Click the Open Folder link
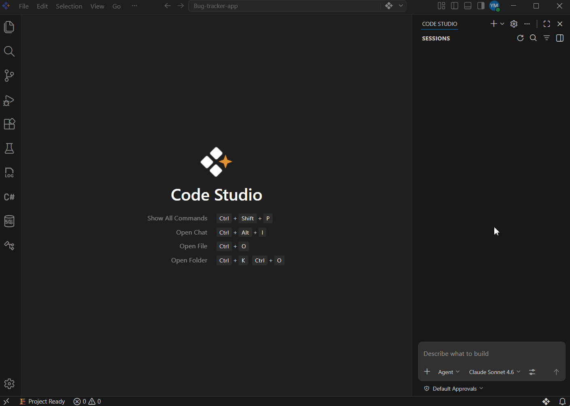Image resolution: width=570 pixels, height=406 pixels. tap(189, 260)
